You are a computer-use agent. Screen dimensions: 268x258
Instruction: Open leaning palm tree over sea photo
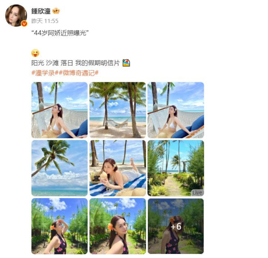point(60,168)
